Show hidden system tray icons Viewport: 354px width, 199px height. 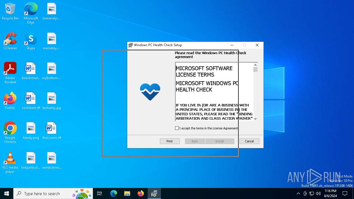[x=298, y=193]
